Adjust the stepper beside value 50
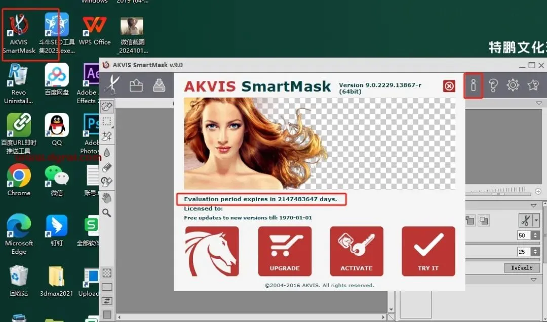 pos(535,236)
